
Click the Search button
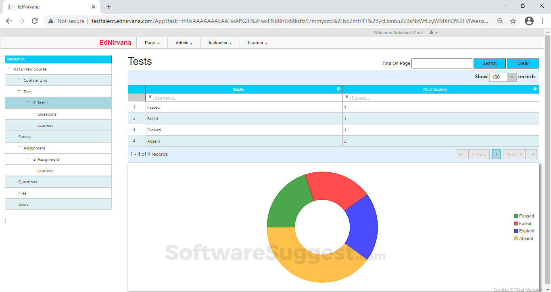pos(489,63)
